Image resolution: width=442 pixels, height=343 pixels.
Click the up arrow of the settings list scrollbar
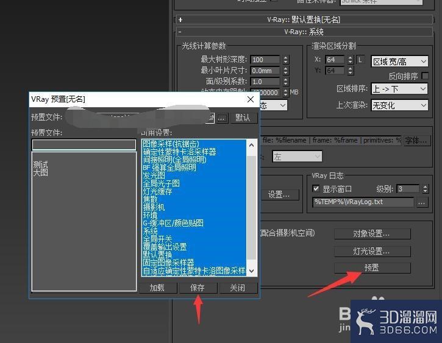252,146
